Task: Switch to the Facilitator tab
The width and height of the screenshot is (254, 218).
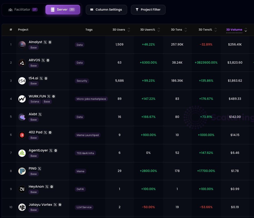Action: pyautogui.click(x=23, y=10)
